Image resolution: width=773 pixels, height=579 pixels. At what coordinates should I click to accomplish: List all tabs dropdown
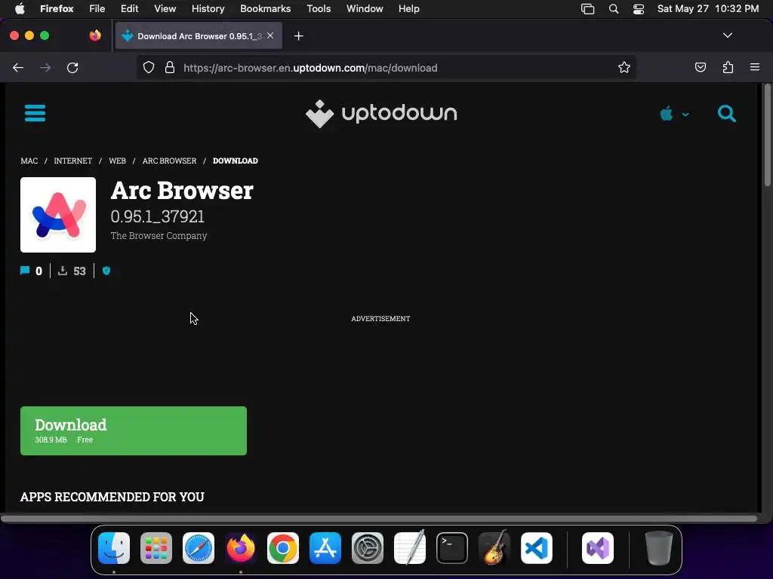pyautogui.click(x=727, y=35)
